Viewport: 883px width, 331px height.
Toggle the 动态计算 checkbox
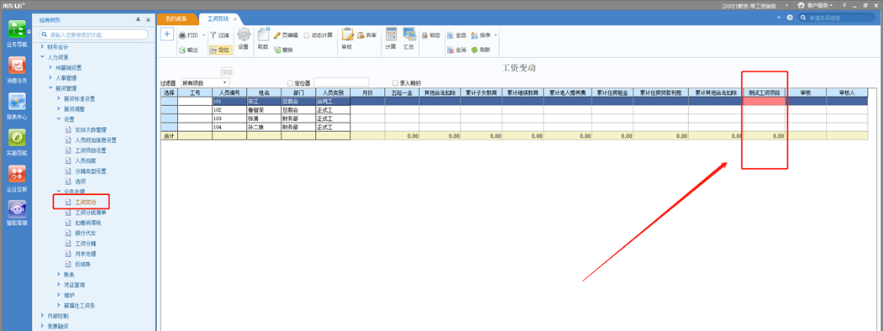point(307,35)
